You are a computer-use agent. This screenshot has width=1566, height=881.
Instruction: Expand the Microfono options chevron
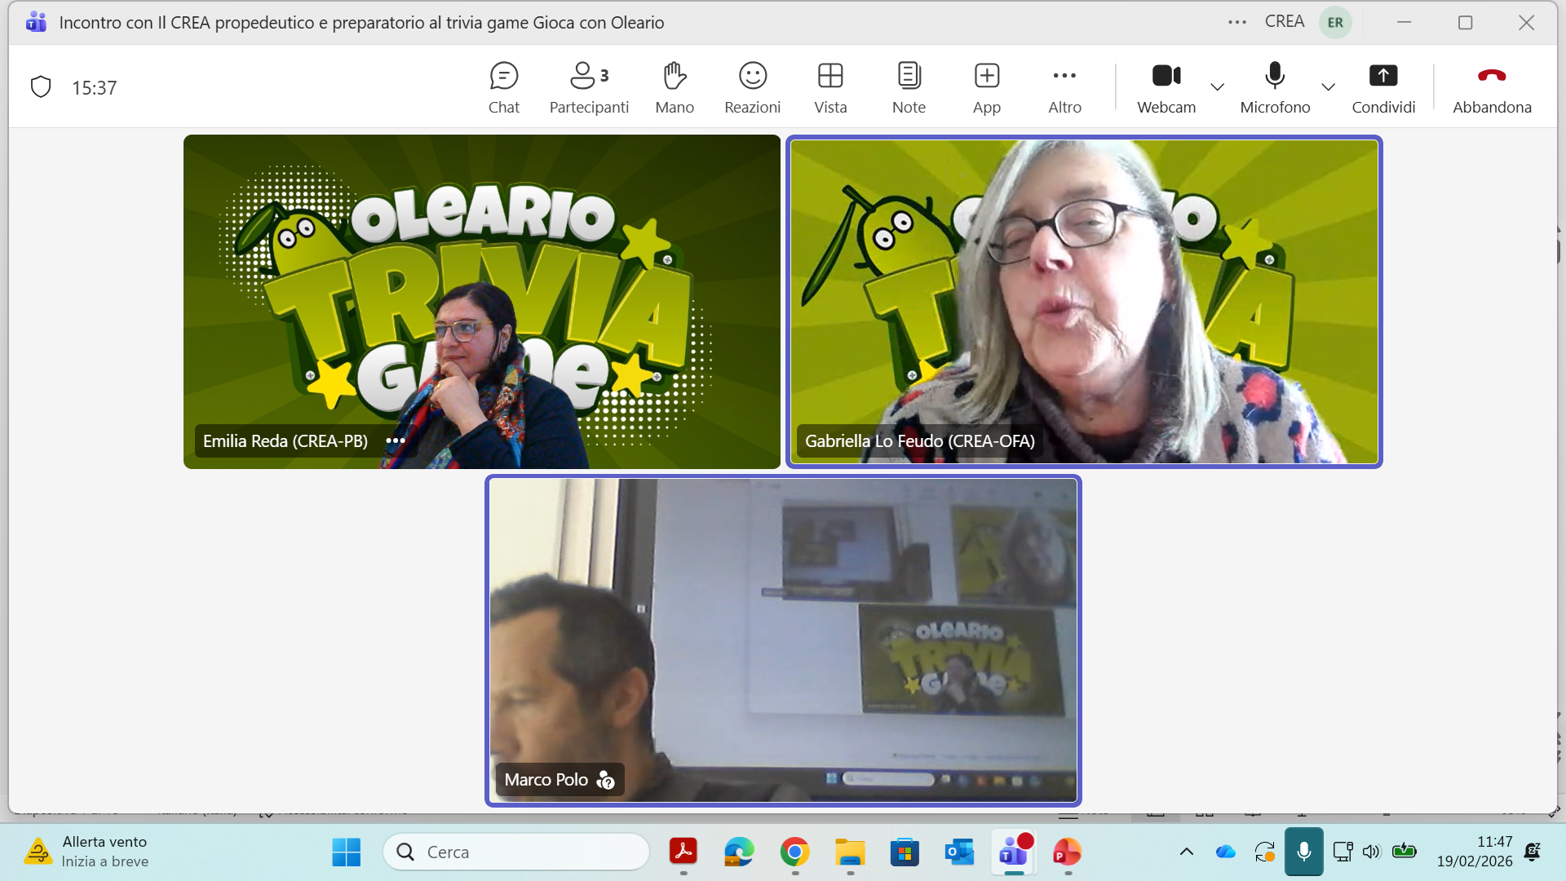(1328, 86)
